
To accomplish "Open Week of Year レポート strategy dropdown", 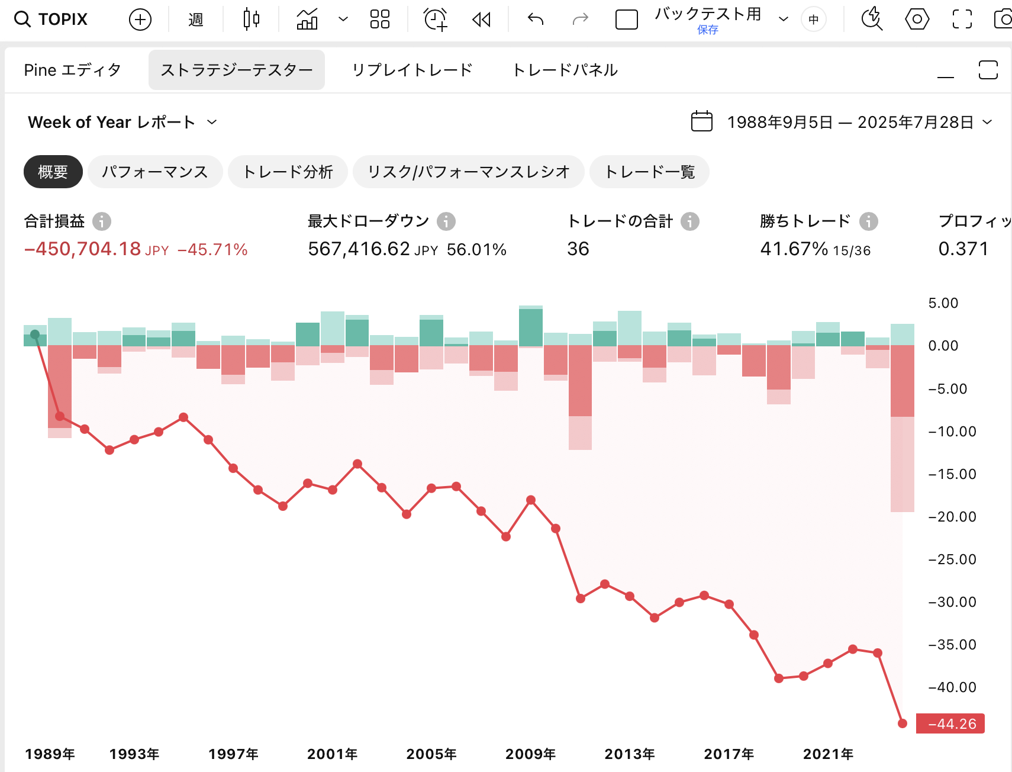I will coord(123,123).
